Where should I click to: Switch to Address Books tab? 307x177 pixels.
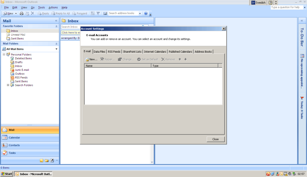pos(203,52)
